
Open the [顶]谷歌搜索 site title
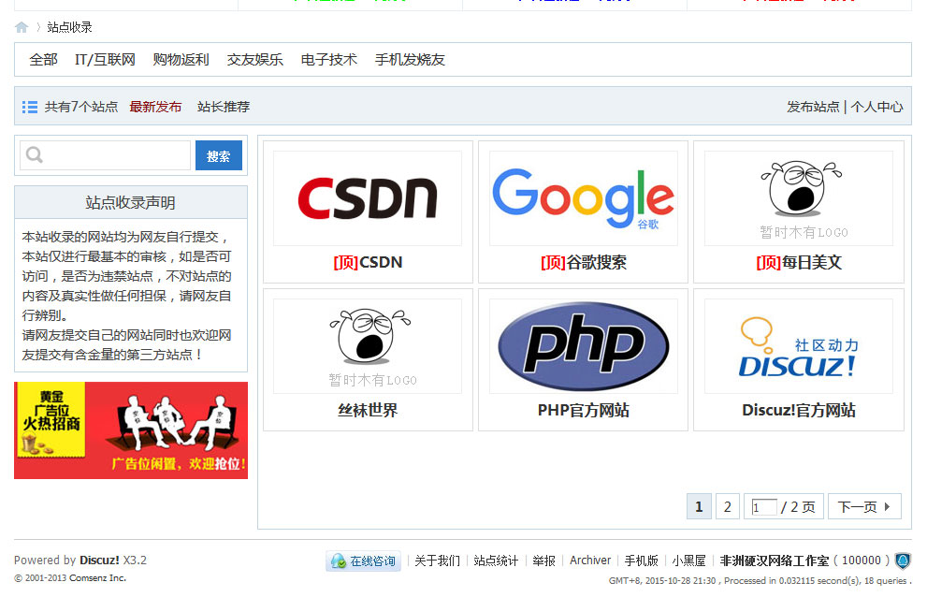(x=583, y=262)
